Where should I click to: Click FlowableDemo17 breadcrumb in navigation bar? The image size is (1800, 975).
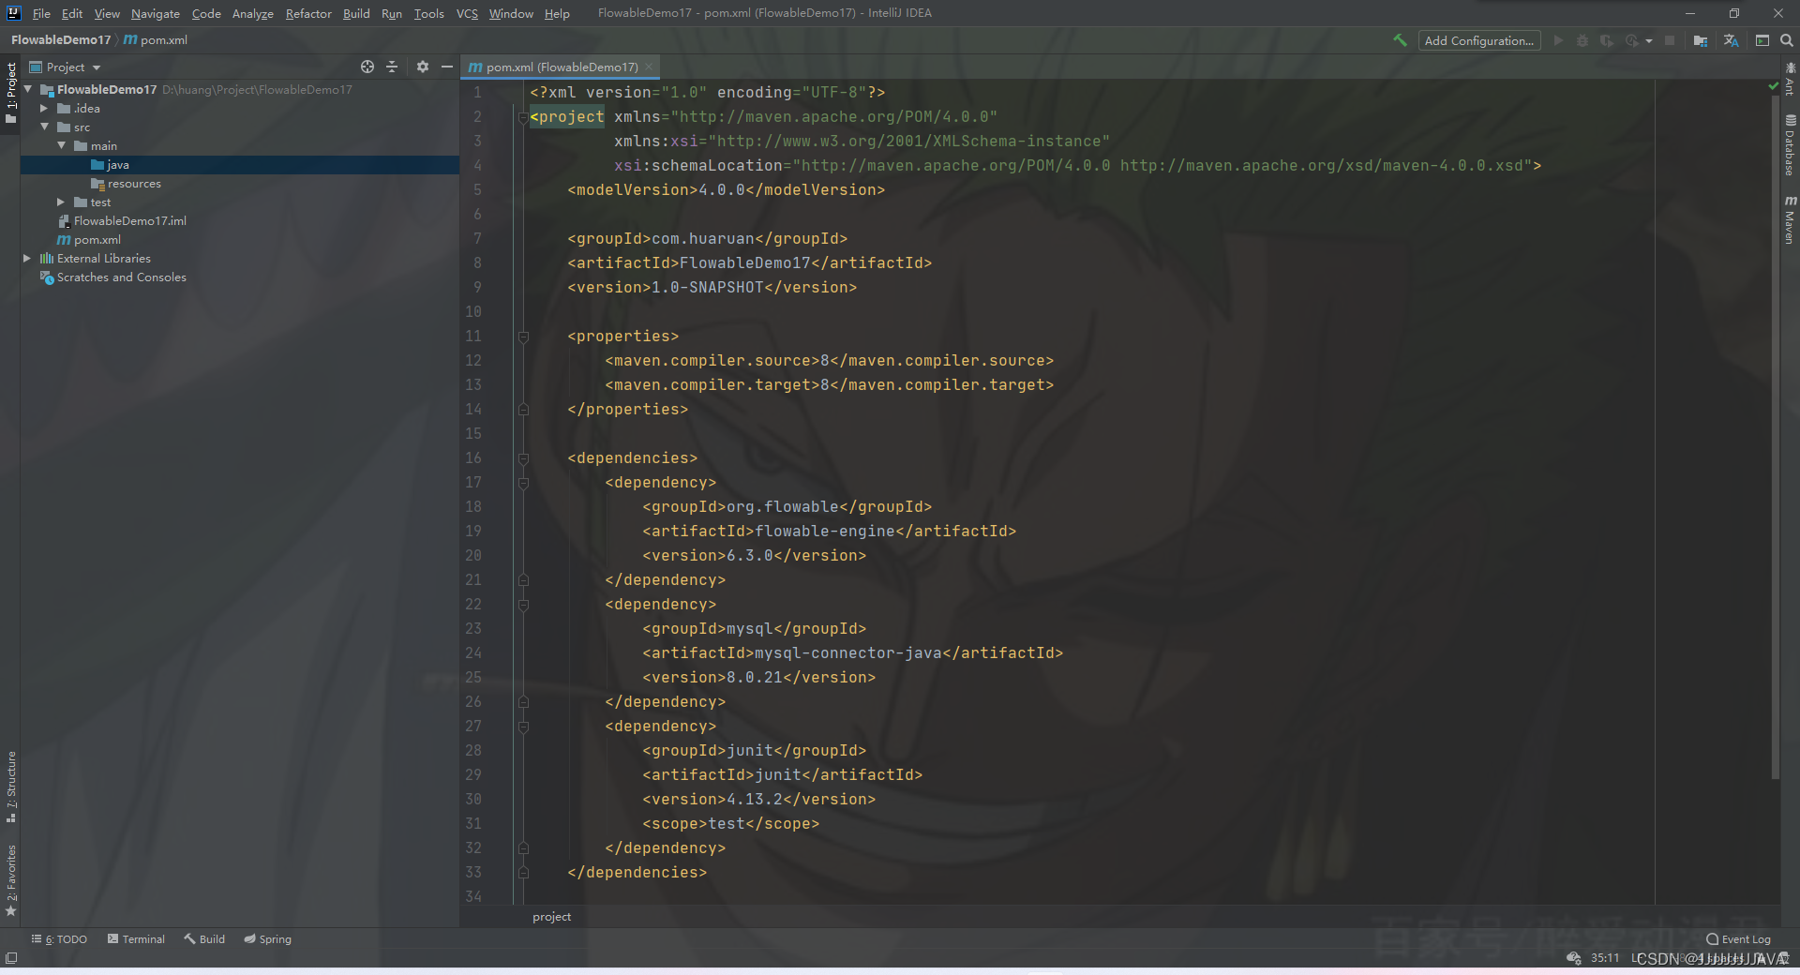coord(61,40)
